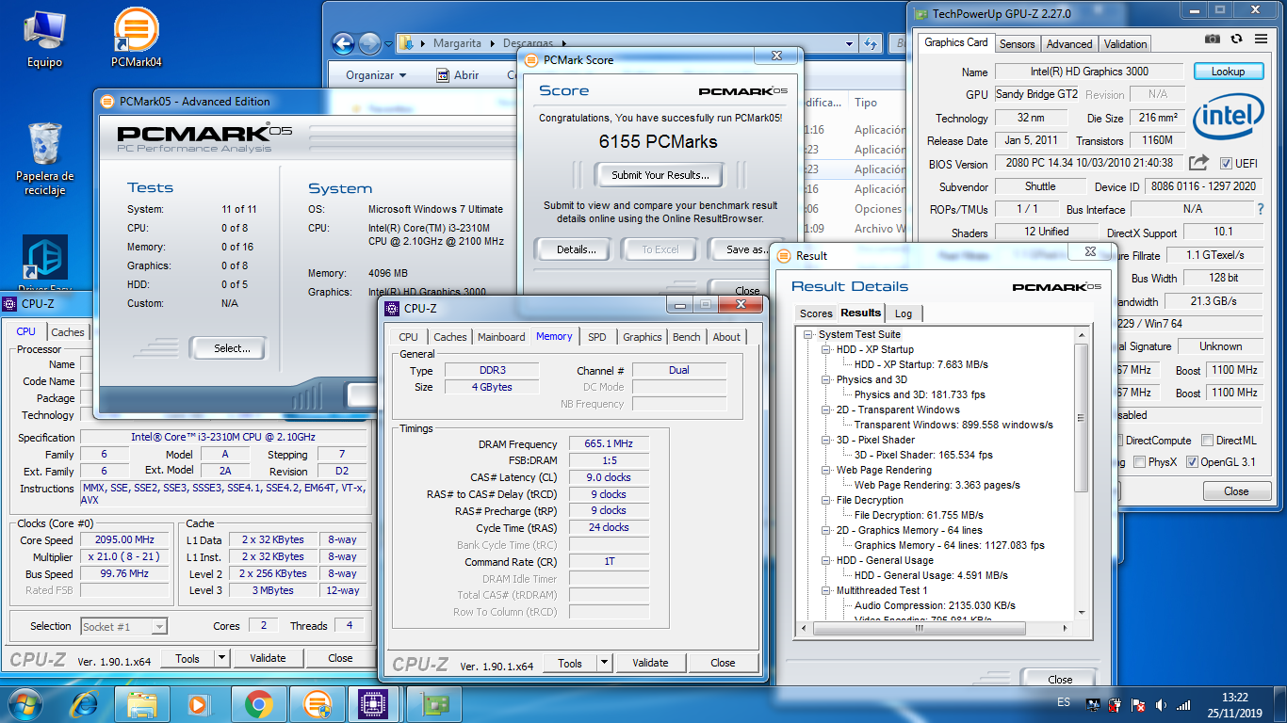Launch Internet Explorer from the taskbar
The width and height of the screenshot is (1287, 723).
[85, 703]
